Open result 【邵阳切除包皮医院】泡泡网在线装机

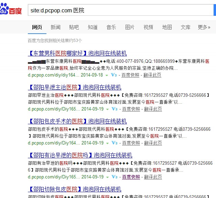[75, 189]
